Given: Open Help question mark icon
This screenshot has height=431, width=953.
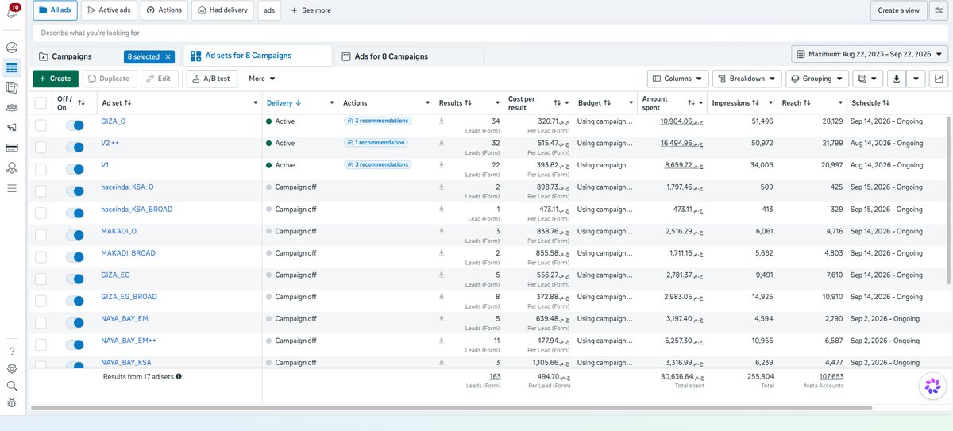Looking at the screenshot, I should pyautogui.click(x=12, y=351).
